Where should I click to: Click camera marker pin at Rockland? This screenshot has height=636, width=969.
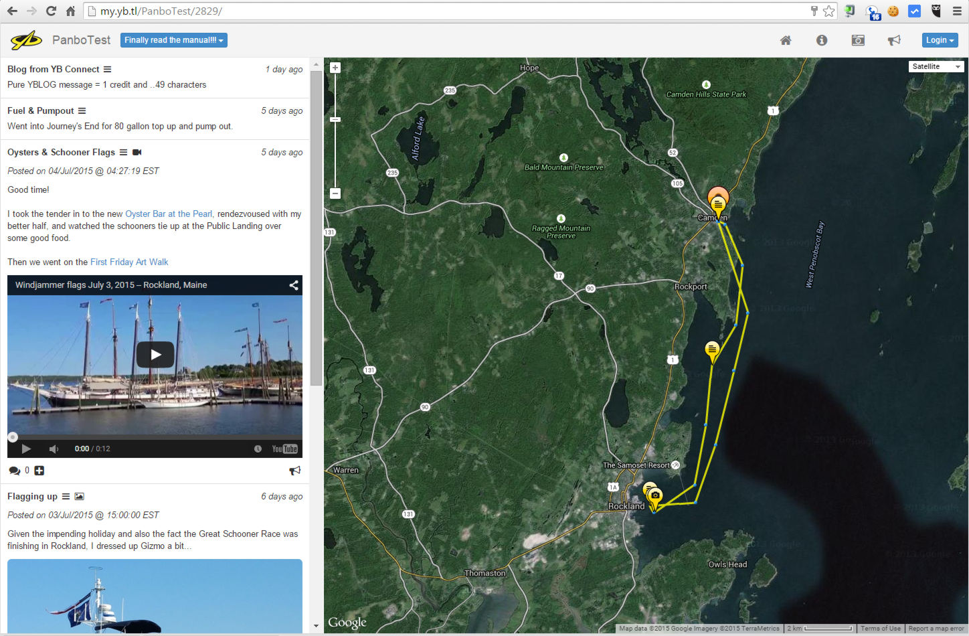click(x=655, y=497)
